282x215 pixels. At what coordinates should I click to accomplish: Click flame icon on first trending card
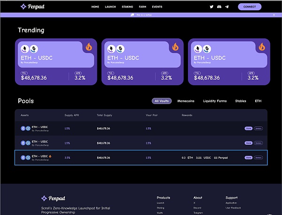(89, 46)
